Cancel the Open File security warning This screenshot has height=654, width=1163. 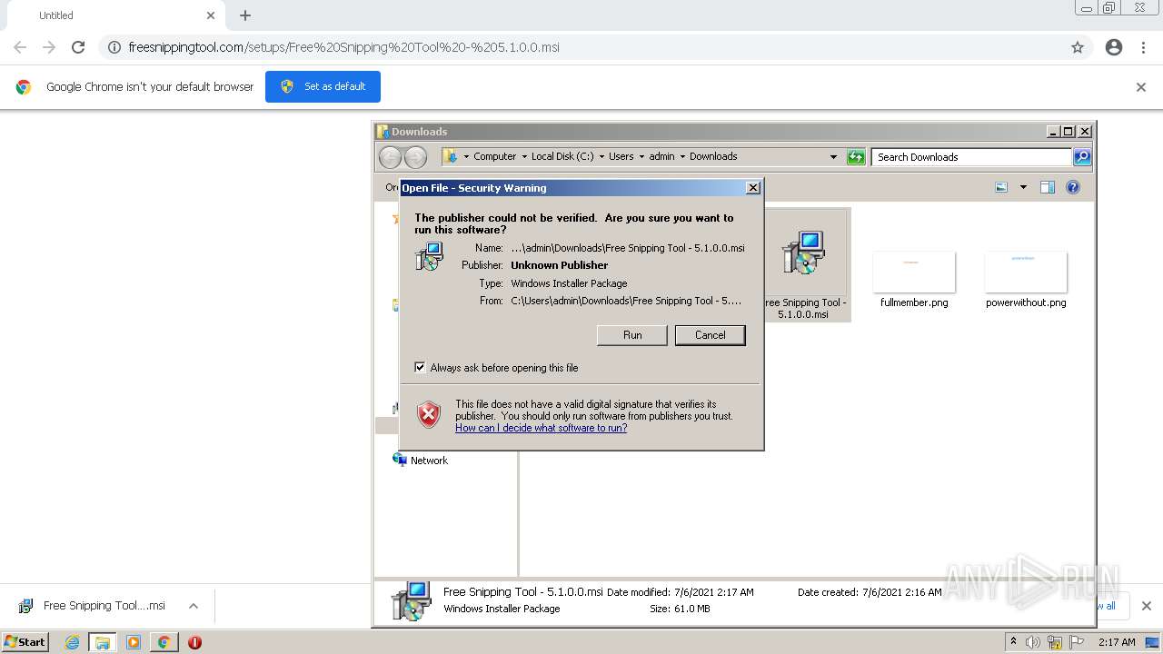tap(710, 335)
